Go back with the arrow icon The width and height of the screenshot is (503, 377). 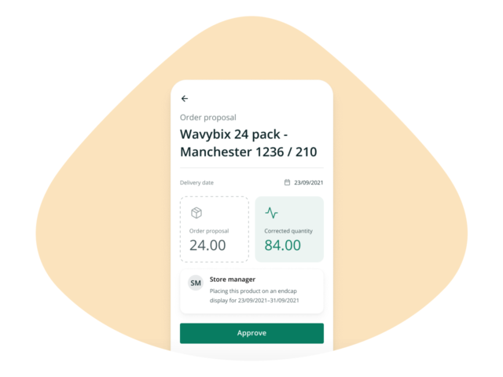tap(185, 98)
